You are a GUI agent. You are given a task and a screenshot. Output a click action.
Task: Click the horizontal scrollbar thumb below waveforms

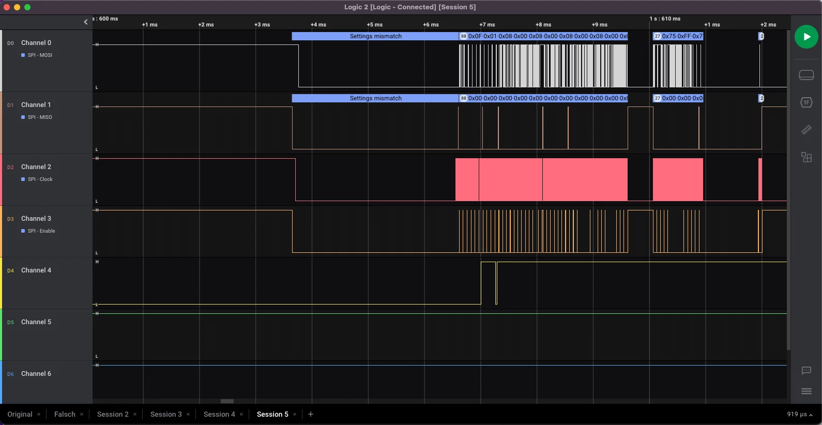227,401
